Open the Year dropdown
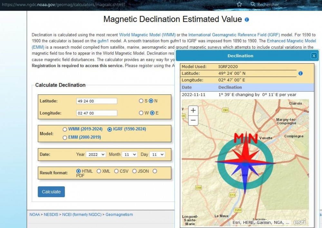The image size is (322, 228). [x=96, y=155]
